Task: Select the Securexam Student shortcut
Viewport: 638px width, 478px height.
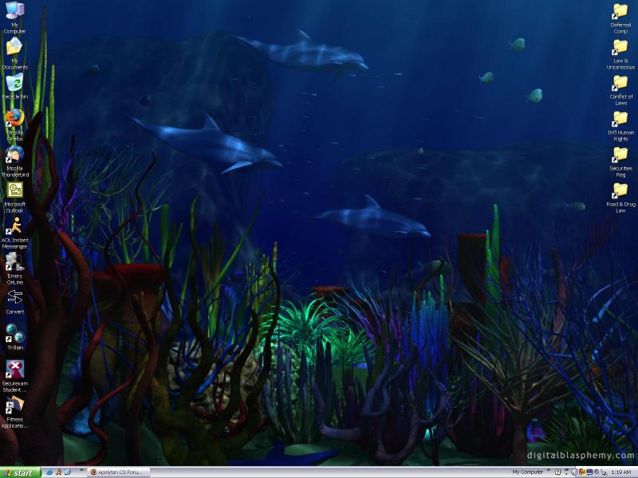Action: pyautogui.click(x=14, y=376)
